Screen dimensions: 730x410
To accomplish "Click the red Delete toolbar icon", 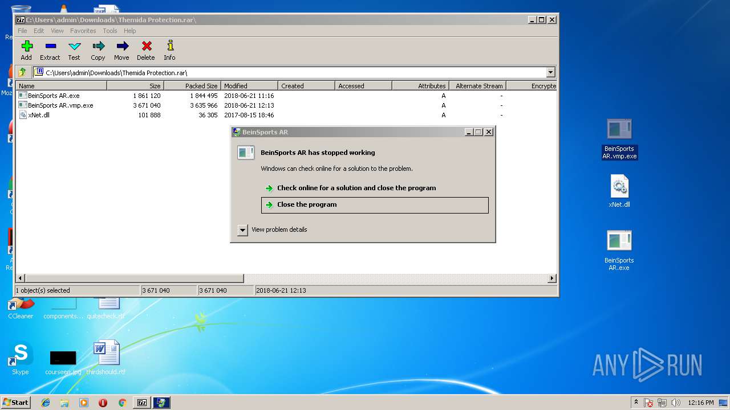I will 146,50.
